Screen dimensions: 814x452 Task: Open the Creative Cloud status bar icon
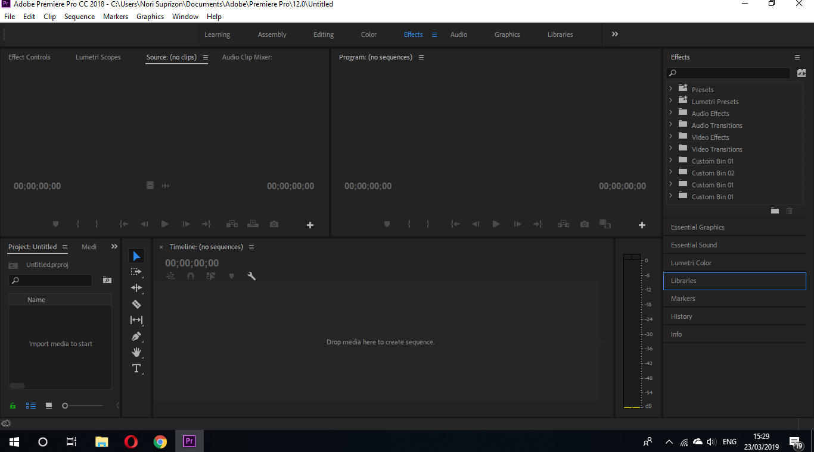(x=6, y=423)
